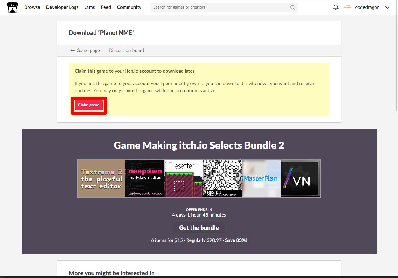Image resolution: width=398 pixels, height=278 pixels.
Task: Open notifications bell icon
Action: click(x=336, y=7)
